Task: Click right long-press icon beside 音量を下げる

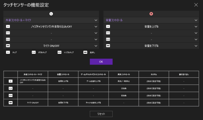Action: click(x=108, y=46)
